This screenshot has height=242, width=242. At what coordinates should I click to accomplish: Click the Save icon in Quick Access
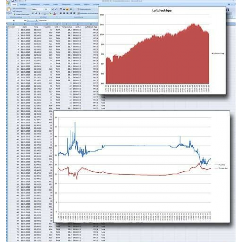[13, 1]
